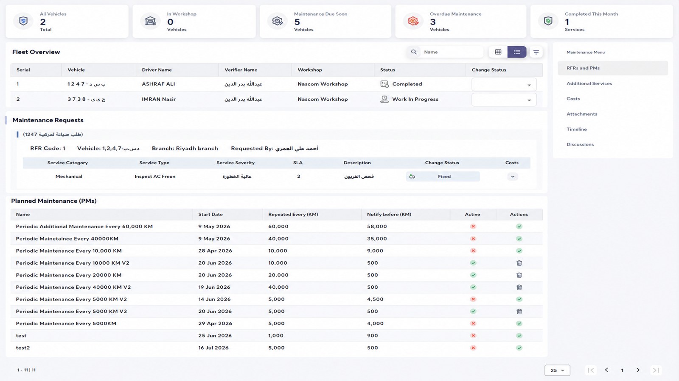Delete Periodic Maintenance Every 5000 KM V3
This screenshot has height=381, width=679.
519,312
